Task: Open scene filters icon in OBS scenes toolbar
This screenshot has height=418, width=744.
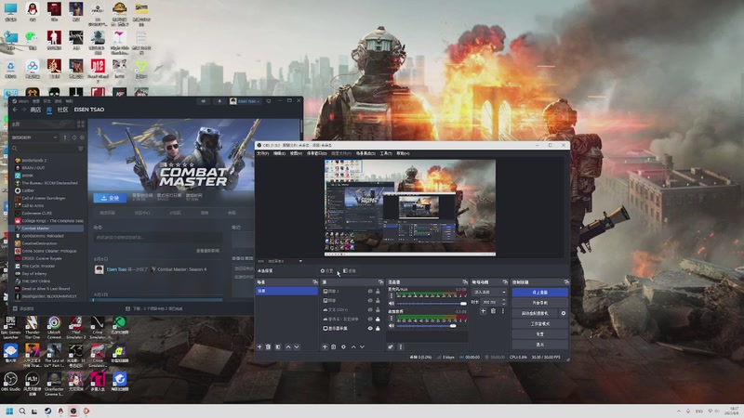Action: tap(278, 346)
